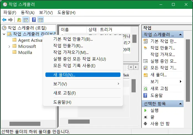Click the task list vertical scrollbar thumb
Image resolution: width=193 pixels, height=135 pixels.
[x=134, y=39]
